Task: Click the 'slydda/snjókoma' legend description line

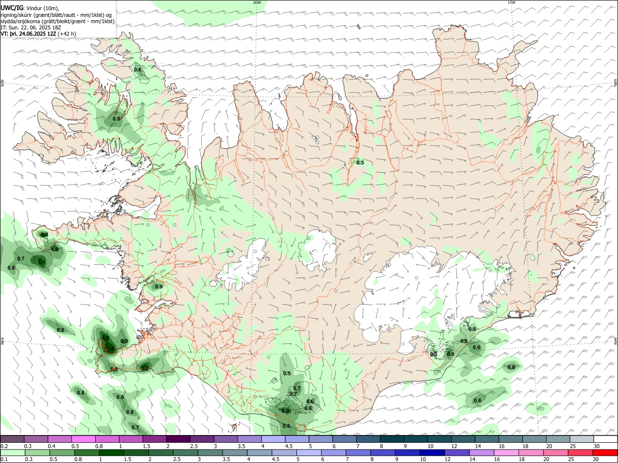Action: point(57,21)
